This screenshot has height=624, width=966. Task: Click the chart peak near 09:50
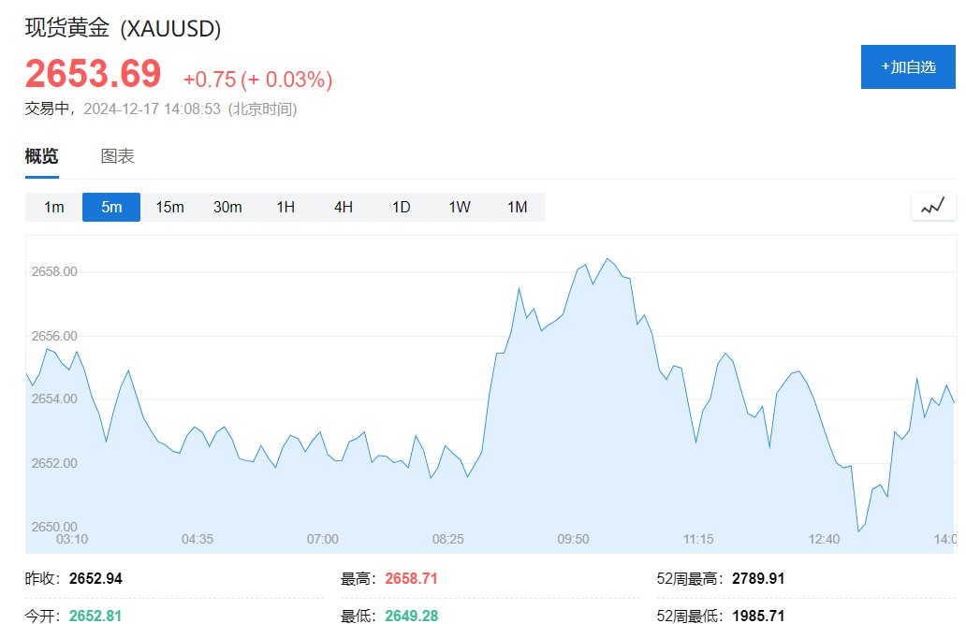(607, 259)
